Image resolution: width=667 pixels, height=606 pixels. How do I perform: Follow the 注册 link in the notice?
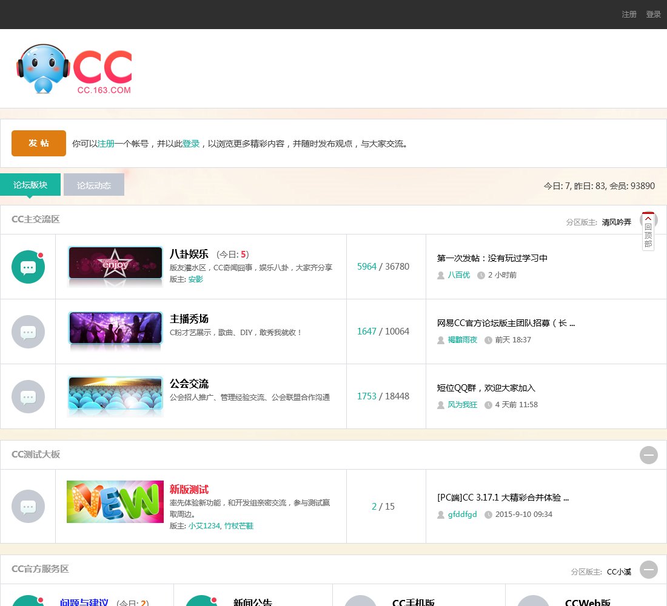[106, 144]
